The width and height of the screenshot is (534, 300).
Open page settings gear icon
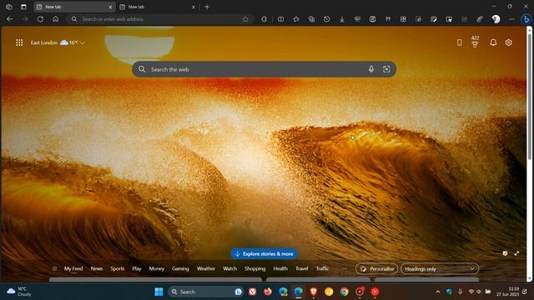[x=508, y=42]
